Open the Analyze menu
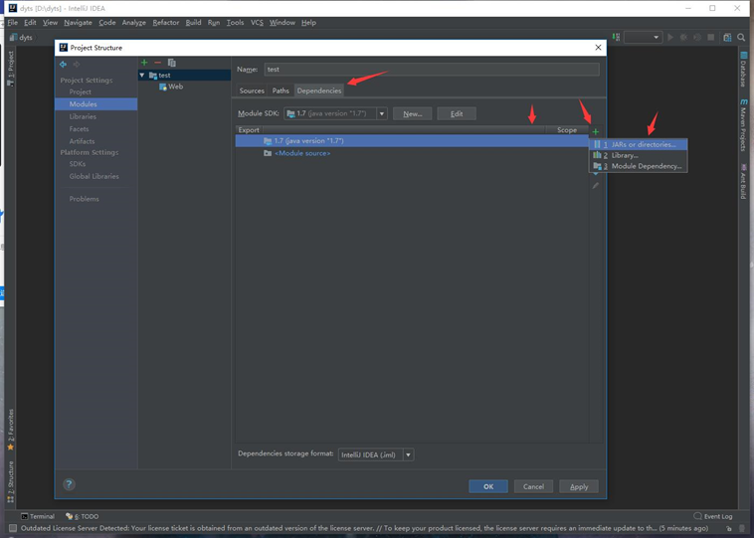This screenshot has width=754, height=538. (133, 23)
